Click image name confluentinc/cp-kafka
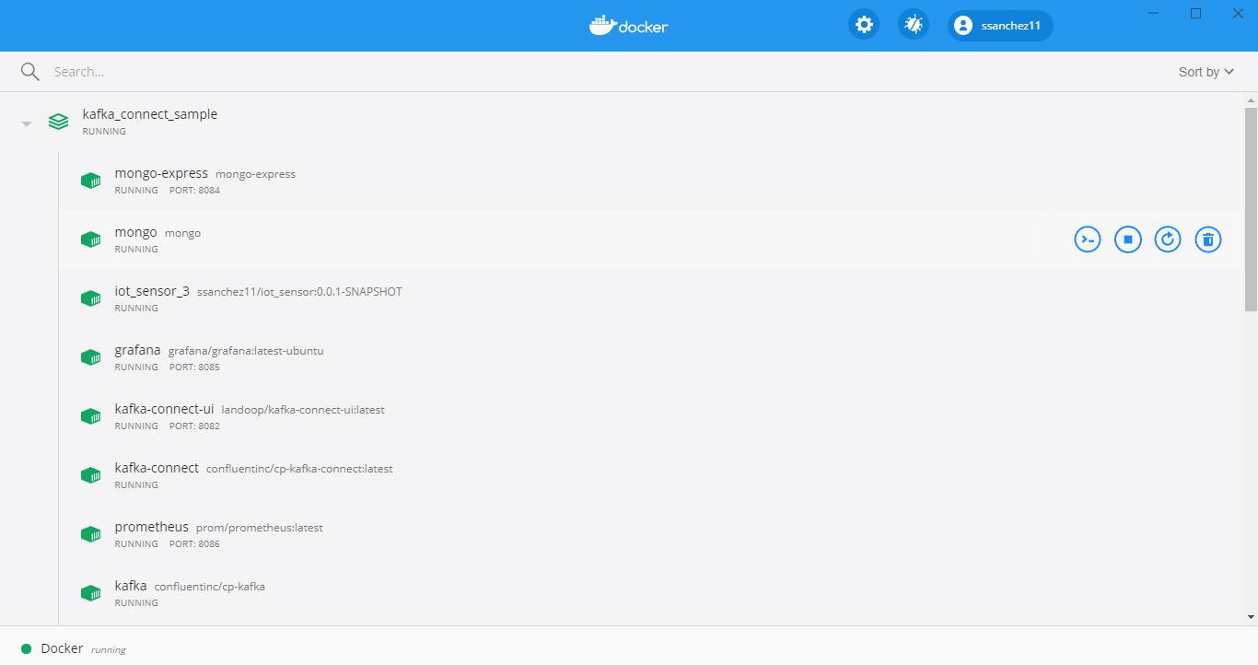 210,587
